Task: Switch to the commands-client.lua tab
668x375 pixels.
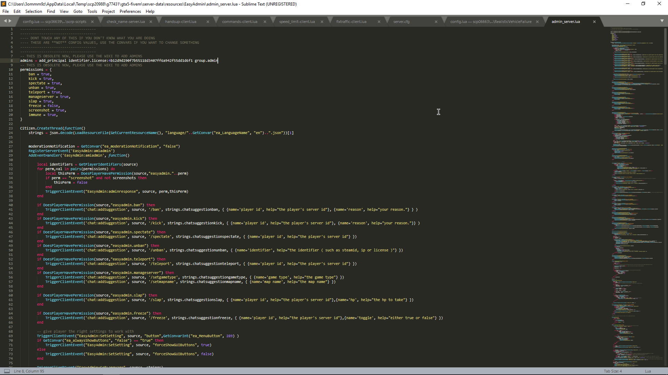Action: point(240,22)
